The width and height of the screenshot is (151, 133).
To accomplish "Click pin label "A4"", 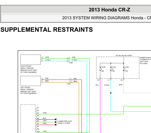I will [x=38, y=116].
